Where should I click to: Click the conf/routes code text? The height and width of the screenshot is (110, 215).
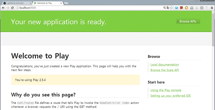25,103
